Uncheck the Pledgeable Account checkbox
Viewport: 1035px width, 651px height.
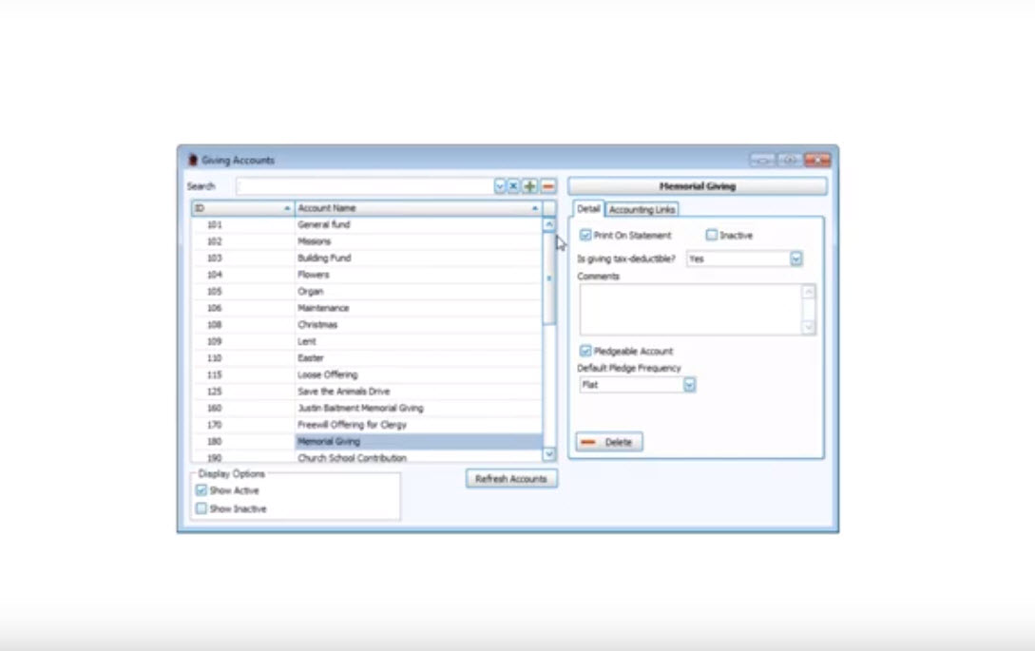[585, 351]
